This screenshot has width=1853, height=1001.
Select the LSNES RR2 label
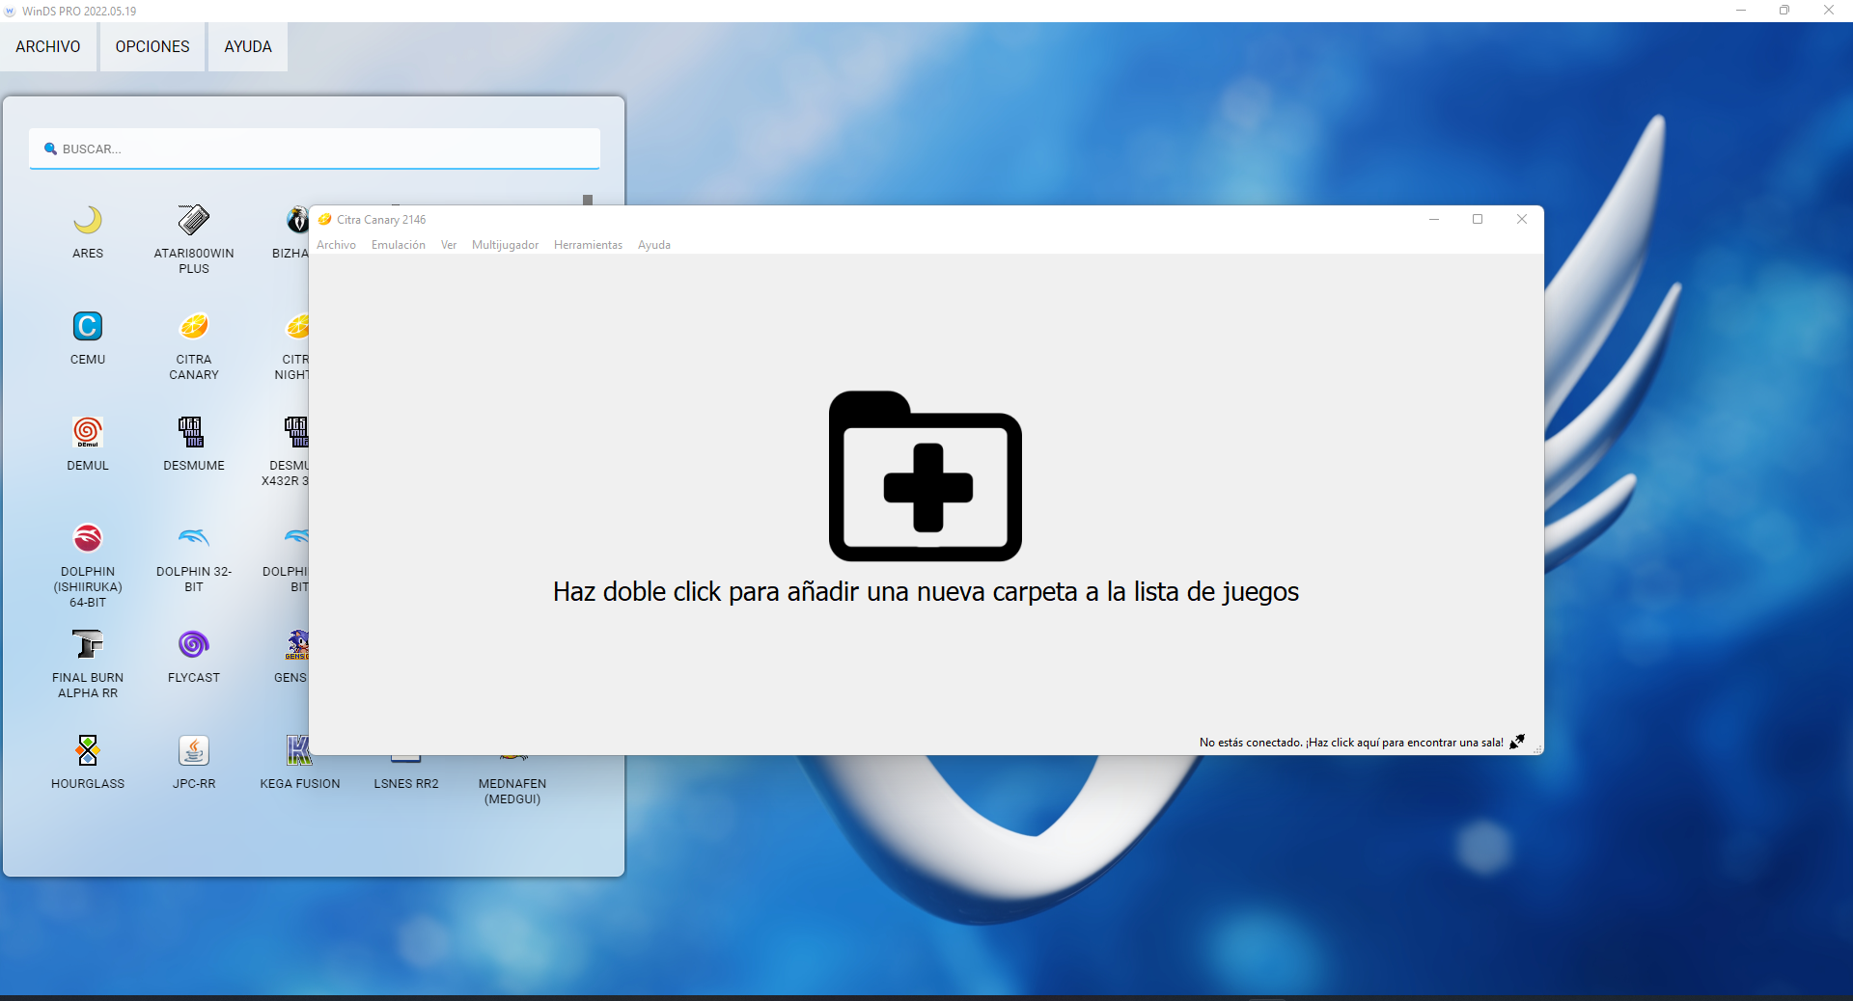(x=406, y=784)
